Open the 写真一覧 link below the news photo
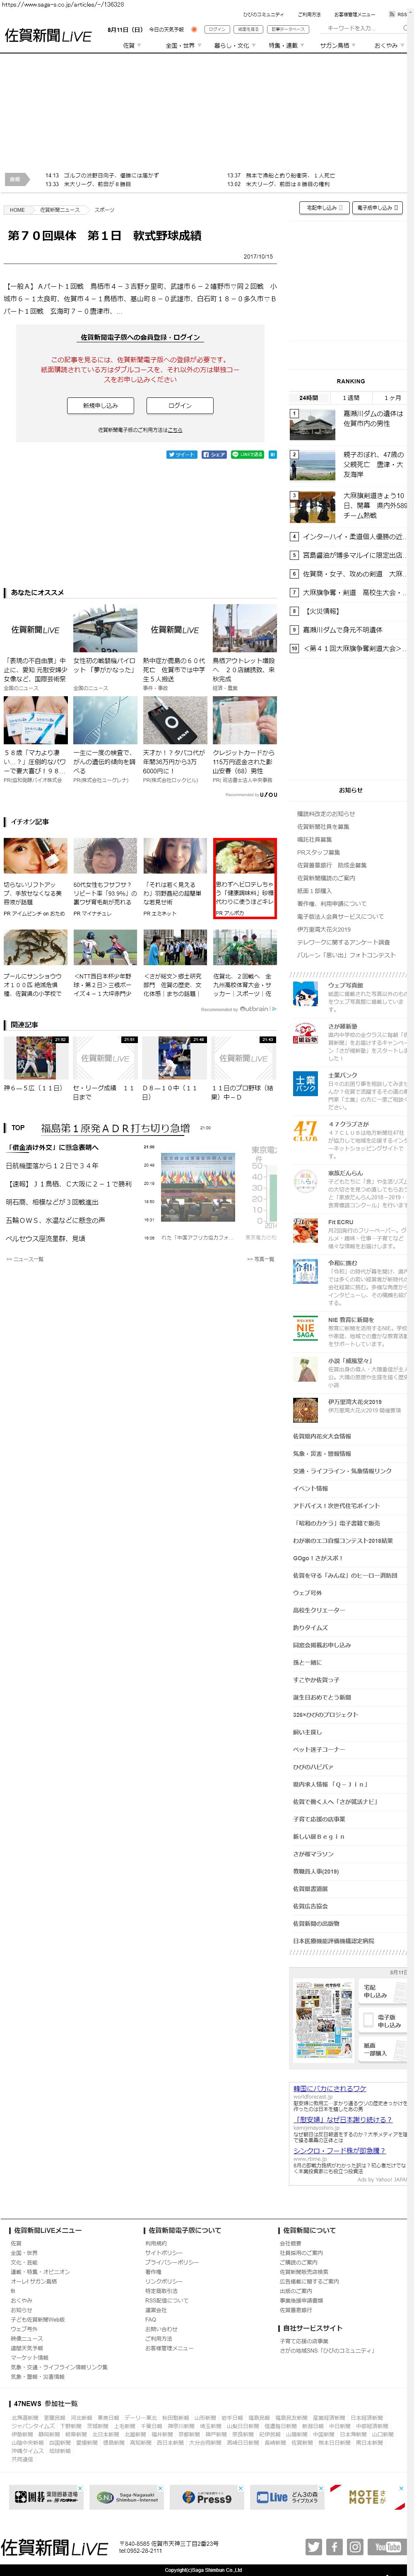Viewport: 414px width, 2576px height. click(260, 1259)
